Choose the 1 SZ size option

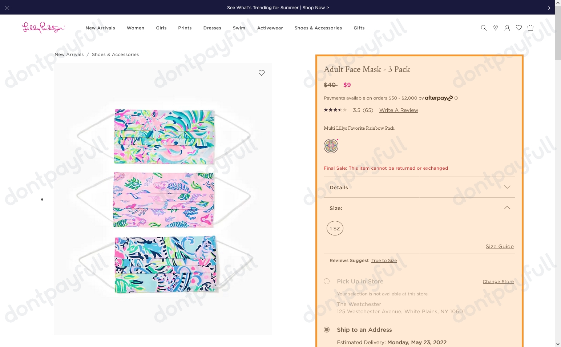[335, 228]
